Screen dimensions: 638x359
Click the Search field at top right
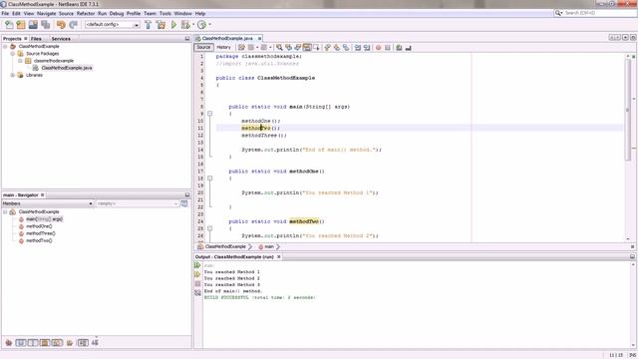click(x=599, y=13)
